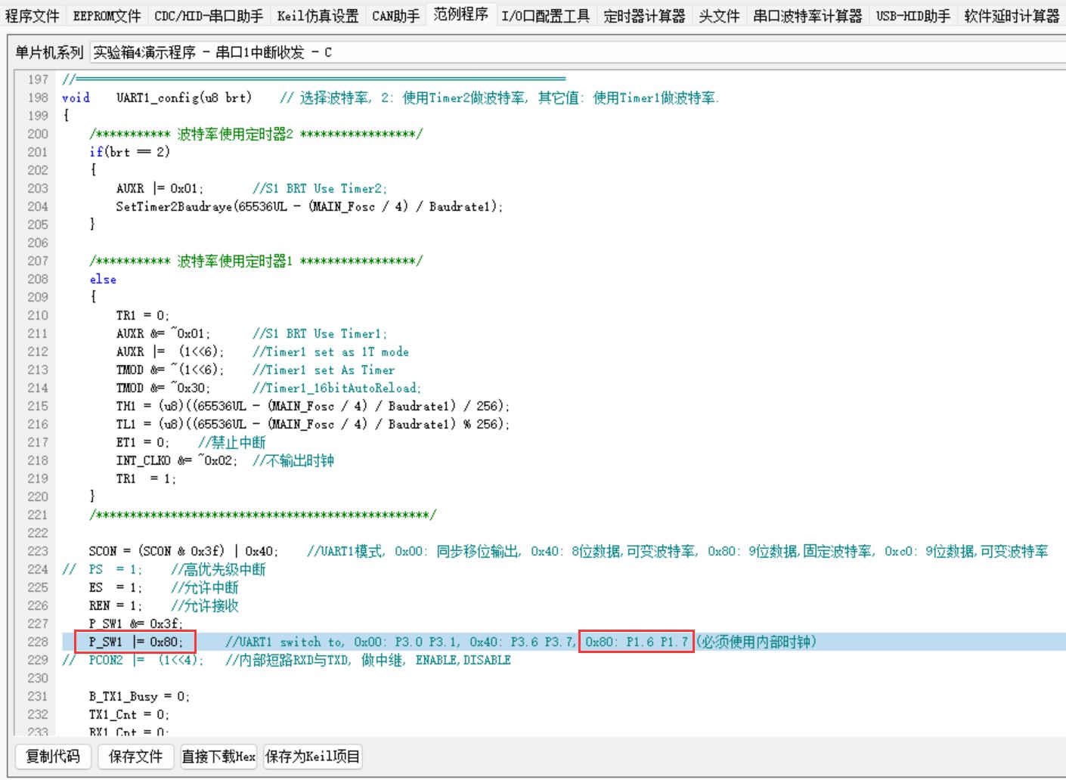This screenshot has height=780, width=1066.
Task: Click the 波特率使用定时器2 comment line
Action: (x=256, y=134)
